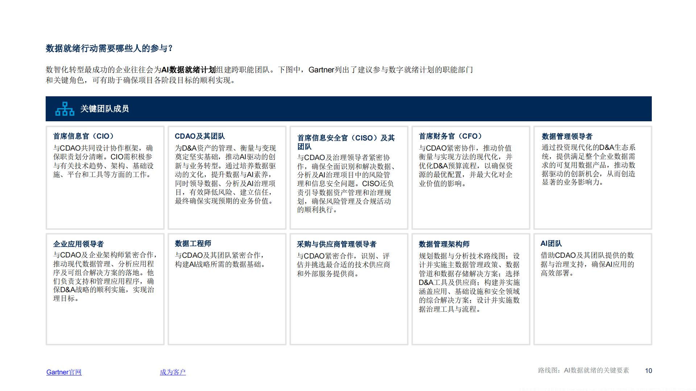Select the 数据管理架构师 card heading
Viewport: 696px width, 391px height.
(444, 244)
